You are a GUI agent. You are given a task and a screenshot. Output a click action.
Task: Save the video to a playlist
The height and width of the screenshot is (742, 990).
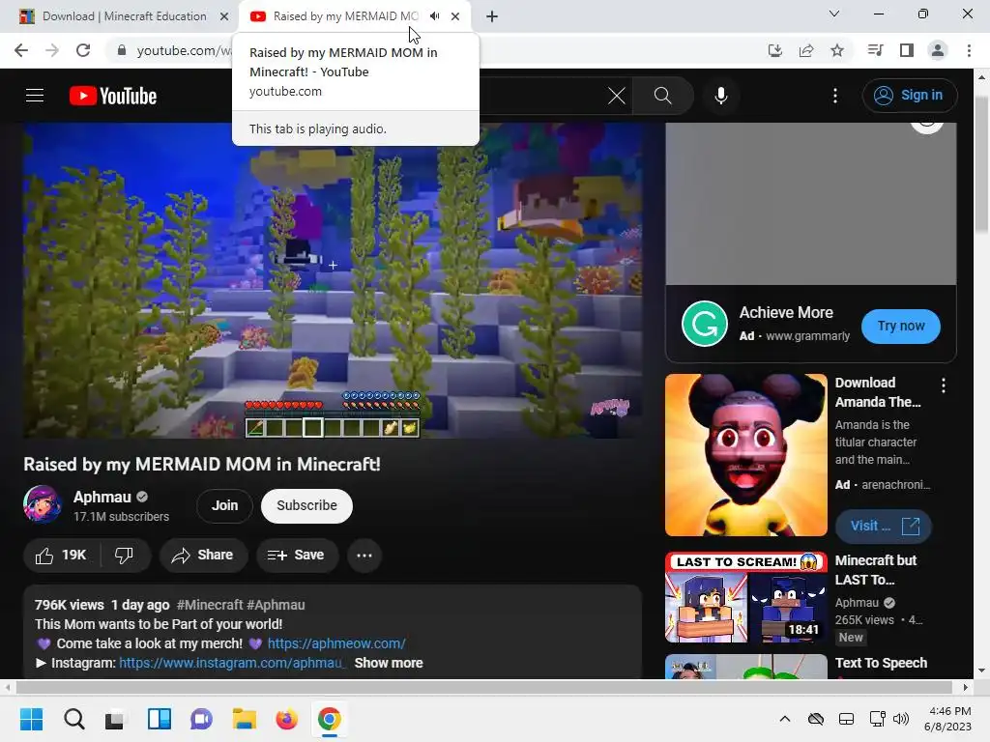[296, 556]
